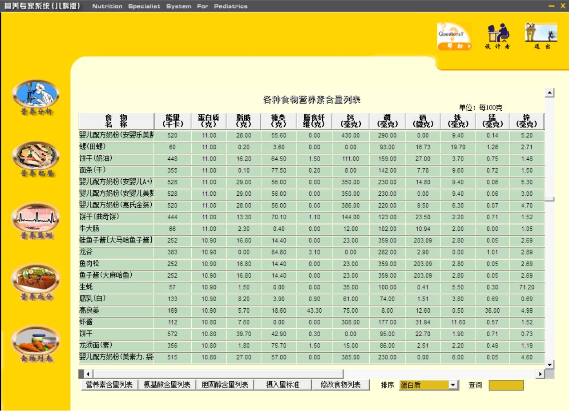
Task: Select the 生蚝 food row
Action: [x=311, y=287]
